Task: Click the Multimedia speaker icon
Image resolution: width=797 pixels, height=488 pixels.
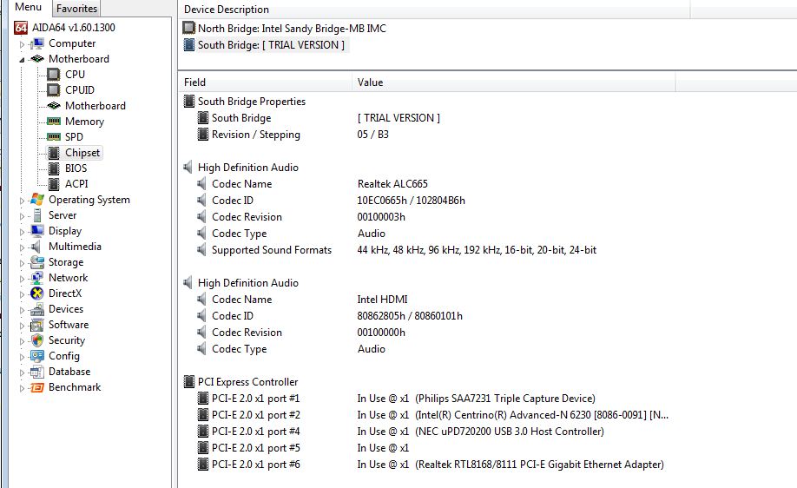Action: click(x=36, y=247)
